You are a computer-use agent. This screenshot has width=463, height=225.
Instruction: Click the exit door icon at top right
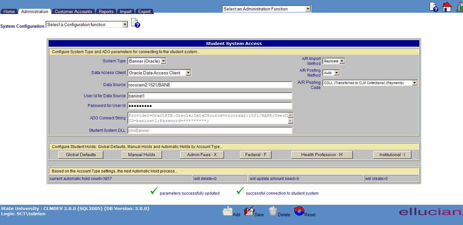click(x=460, y=7)
